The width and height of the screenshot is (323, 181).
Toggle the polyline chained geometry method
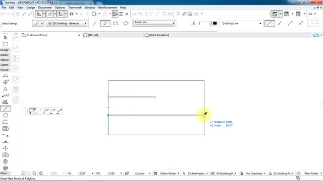105,24
